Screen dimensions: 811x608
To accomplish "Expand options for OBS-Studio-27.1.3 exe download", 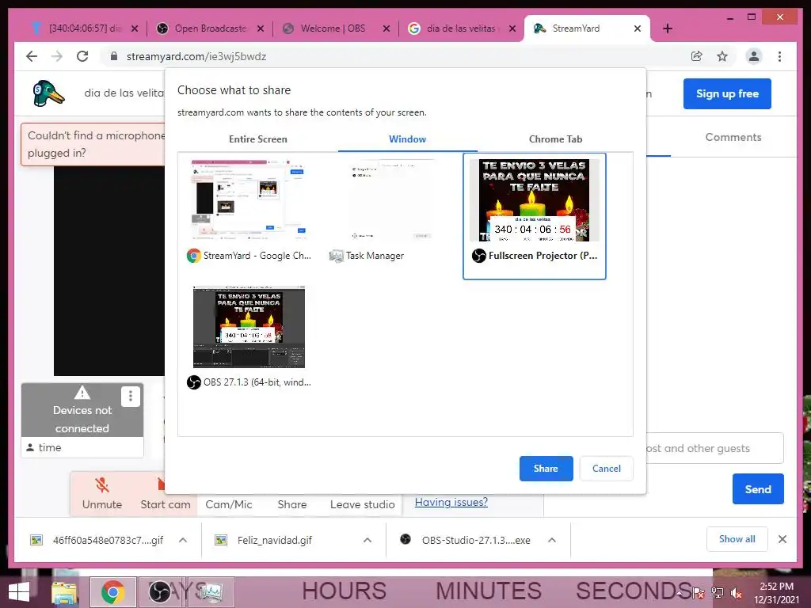I will [552, 540].
